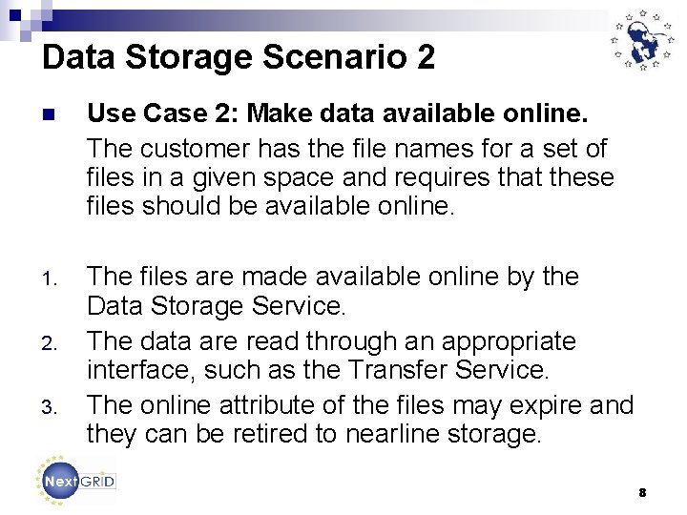The height and width of the screenshot is (515, 687).
Task: Select the slide page number 8
Action: pos(642,493)
